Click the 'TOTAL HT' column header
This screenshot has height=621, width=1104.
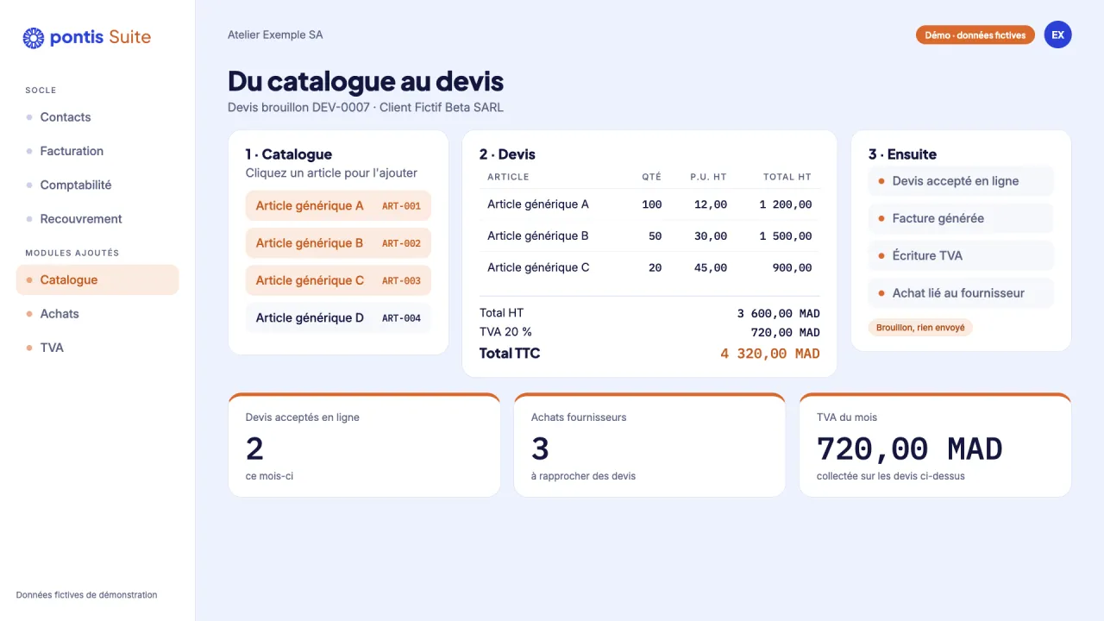pyautogui.click(x=787, y=177)
